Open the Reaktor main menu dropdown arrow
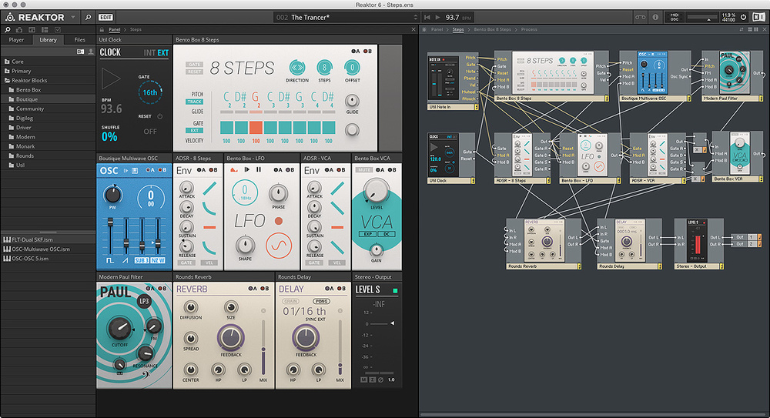Screen dimensions: 770x418 [x=72, y=17]
